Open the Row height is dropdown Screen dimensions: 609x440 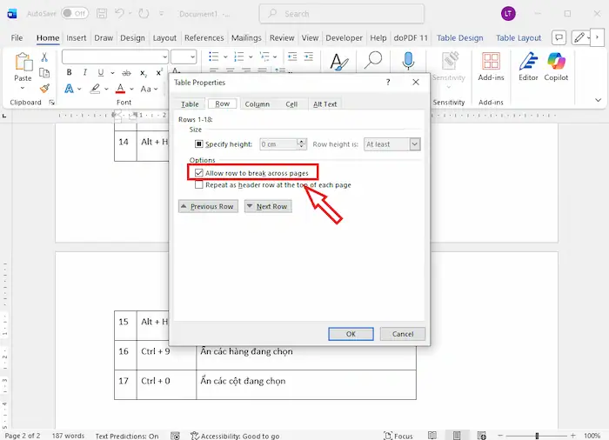414,144
